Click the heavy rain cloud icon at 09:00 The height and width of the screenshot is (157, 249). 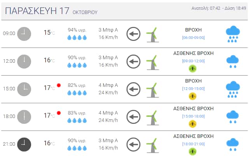point(233,34)
